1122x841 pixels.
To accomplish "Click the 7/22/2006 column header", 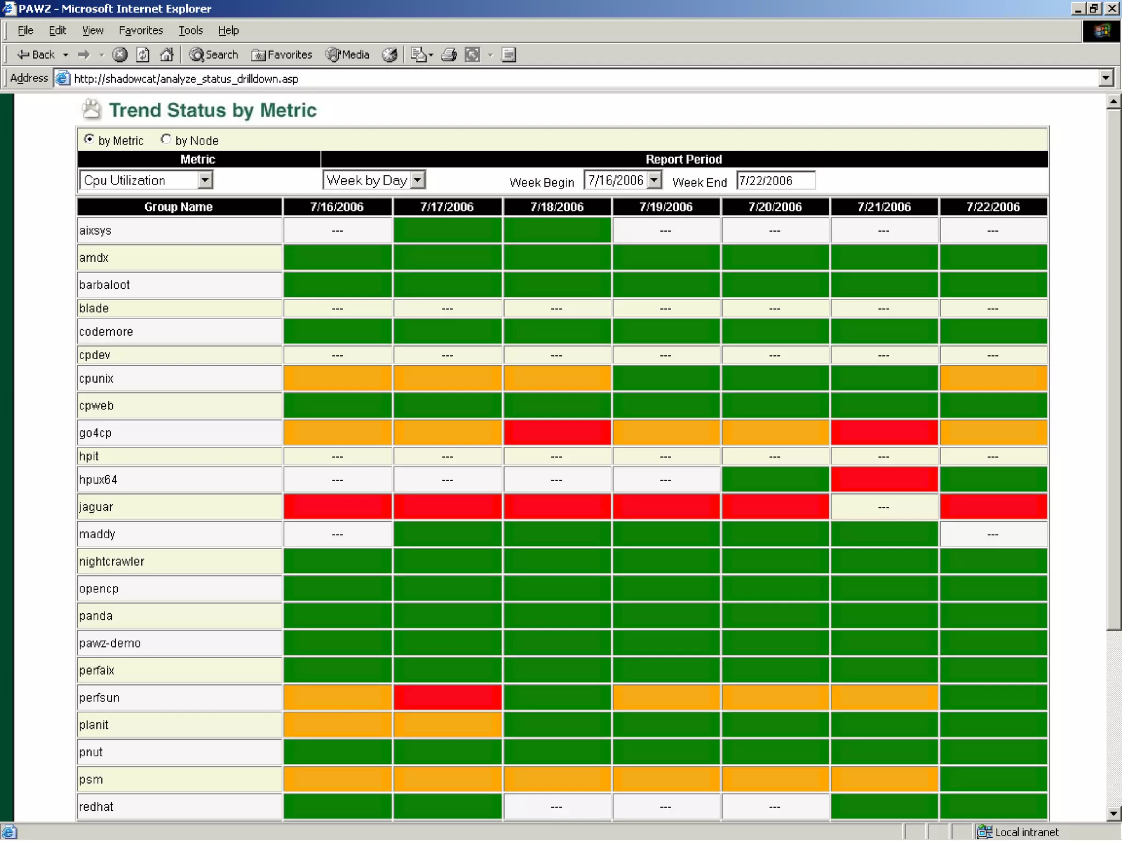I will 993,207.
